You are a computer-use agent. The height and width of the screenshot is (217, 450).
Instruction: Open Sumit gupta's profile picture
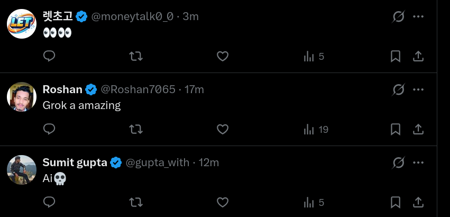(x=22, y=170)
